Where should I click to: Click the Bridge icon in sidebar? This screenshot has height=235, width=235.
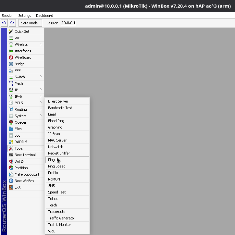point(11,64)
